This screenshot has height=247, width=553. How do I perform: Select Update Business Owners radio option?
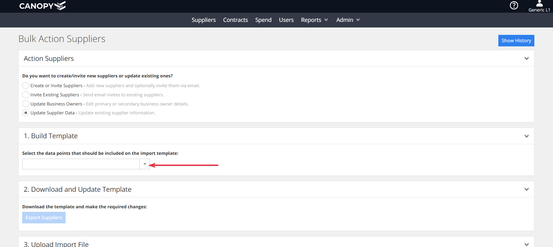26,104
